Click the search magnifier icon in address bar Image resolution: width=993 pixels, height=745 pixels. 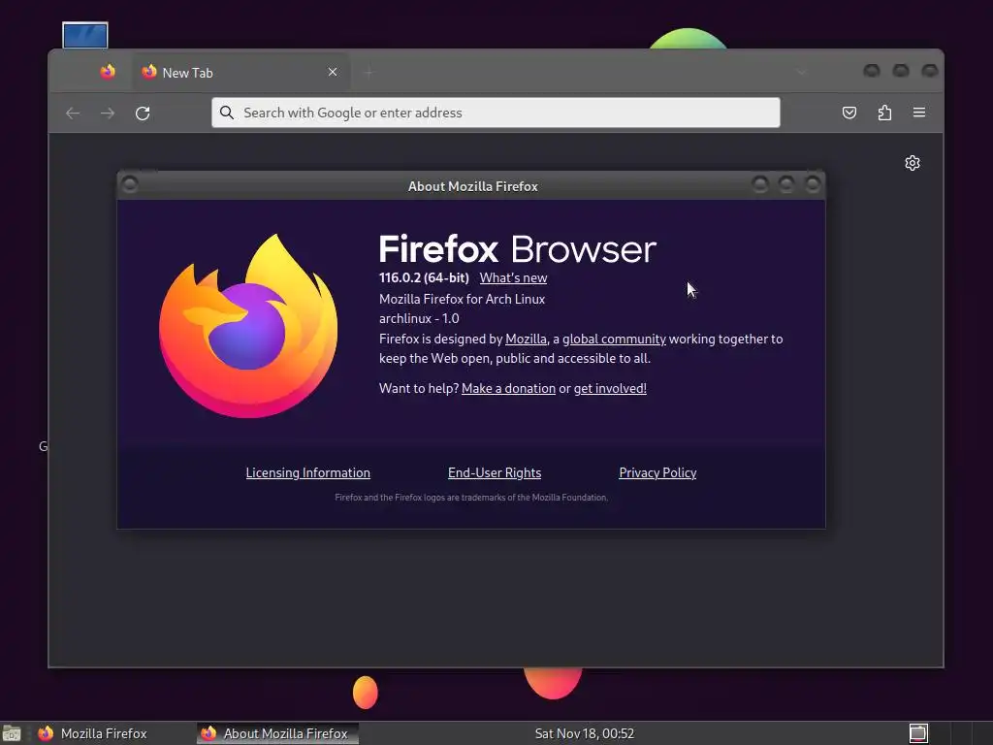click(x=226, y=113)
